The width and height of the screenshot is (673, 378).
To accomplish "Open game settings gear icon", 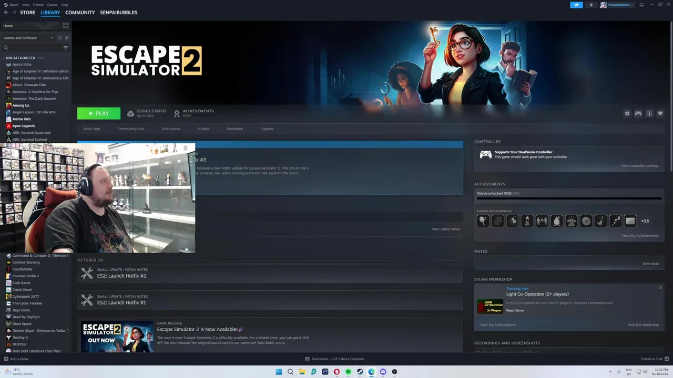I will coord(627,113).
